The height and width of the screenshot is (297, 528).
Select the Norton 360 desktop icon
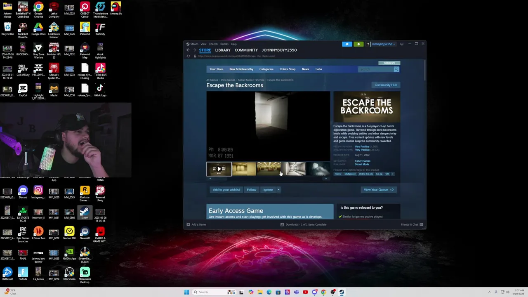pos(69,233)
